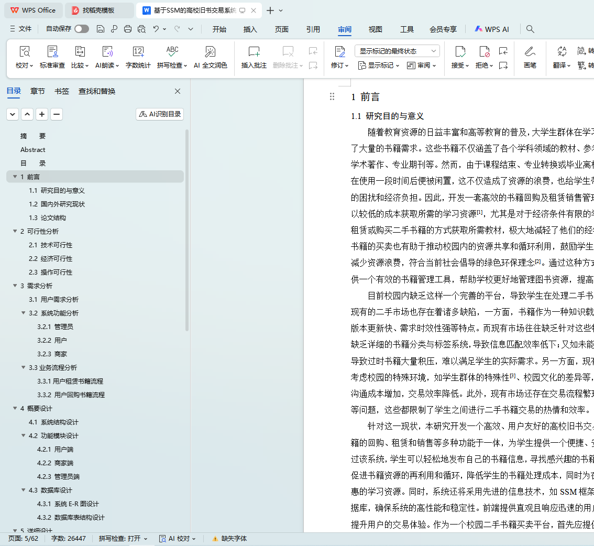Toggle the 自动保存 autosave switch

click(x=81, y=29)
